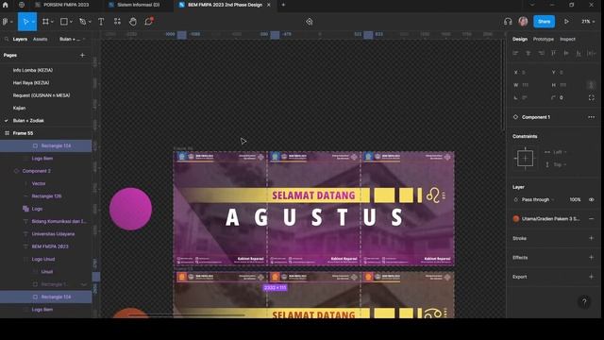
Task: Open Pen tool dropdown arrow
Action: (x=90, y=22)
